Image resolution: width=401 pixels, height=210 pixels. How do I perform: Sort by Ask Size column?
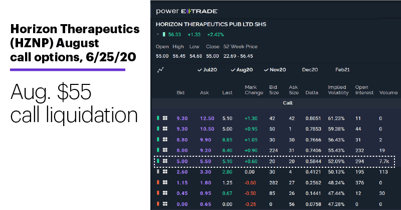click(294, 90)
